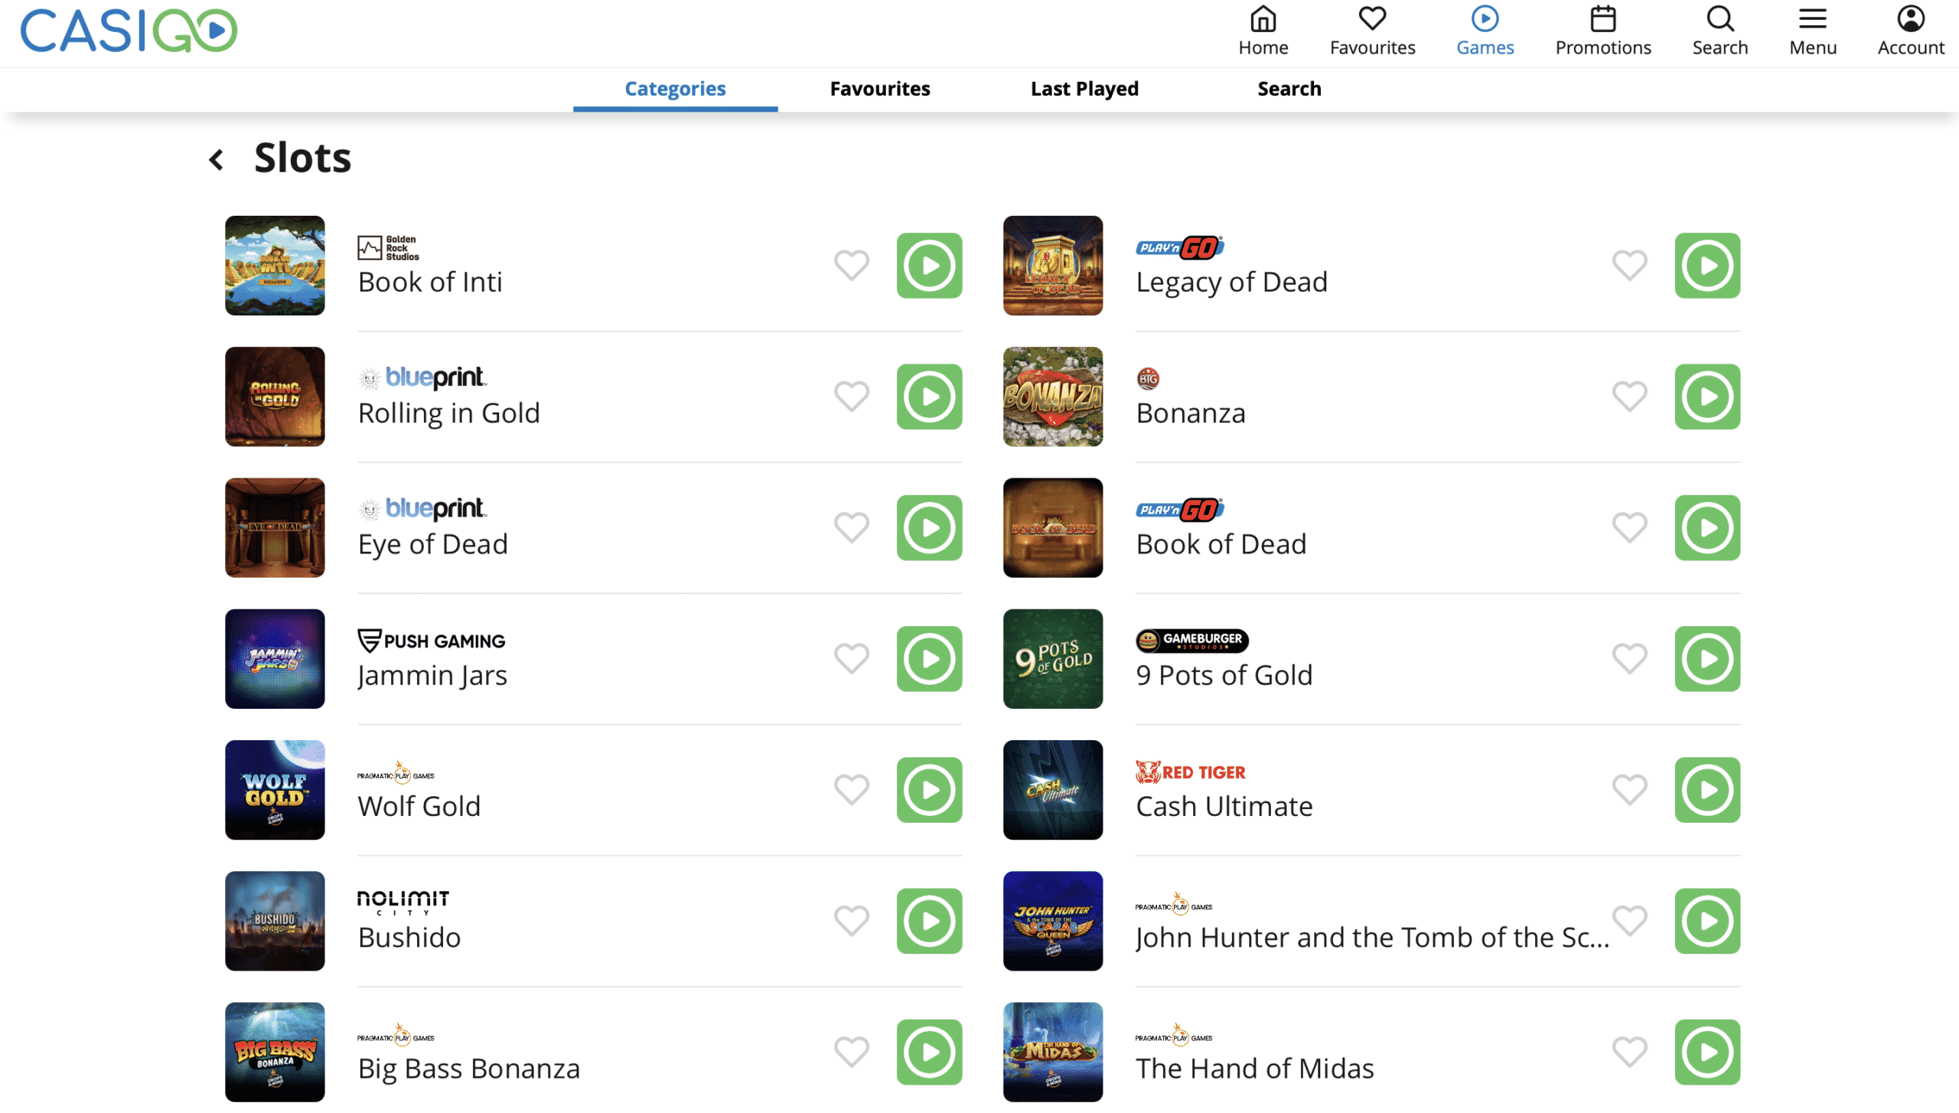Click The Hand of Midas title
The width and height of the screenshot is (1959, 1113).
(1254, 1069)
